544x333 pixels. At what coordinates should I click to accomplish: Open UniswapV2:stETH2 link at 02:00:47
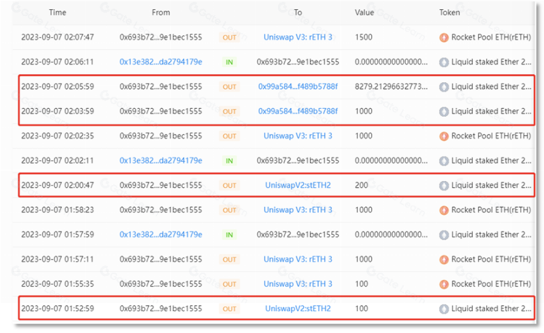[x=298, y=185]
